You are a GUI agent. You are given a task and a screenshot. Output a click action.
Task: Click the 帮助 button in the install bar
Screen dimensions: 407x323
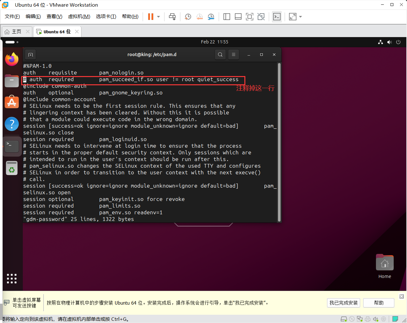tap(379, 303)
